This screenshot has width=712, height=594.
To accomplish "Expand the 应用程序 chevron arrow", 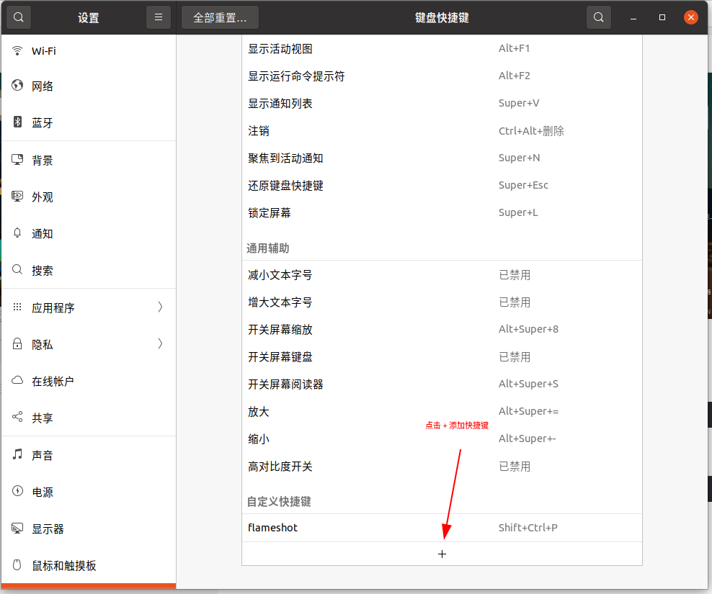I will click(160, 307).
